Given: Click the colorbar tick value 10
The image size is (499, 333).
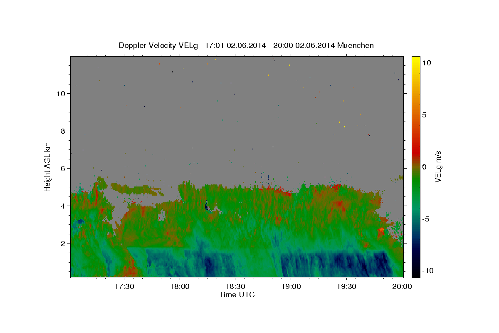Looking at the screenshot, I should pos(427,63).
